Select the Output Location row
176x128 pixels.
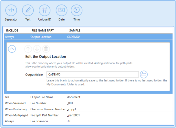88,37
